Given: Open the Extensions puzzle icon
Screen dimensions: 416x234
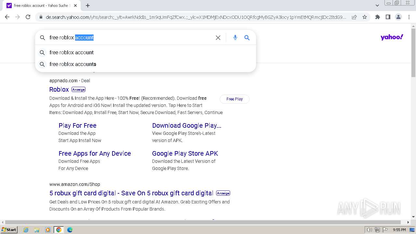Looking at the screenshot, I should (x=377, y=17).
